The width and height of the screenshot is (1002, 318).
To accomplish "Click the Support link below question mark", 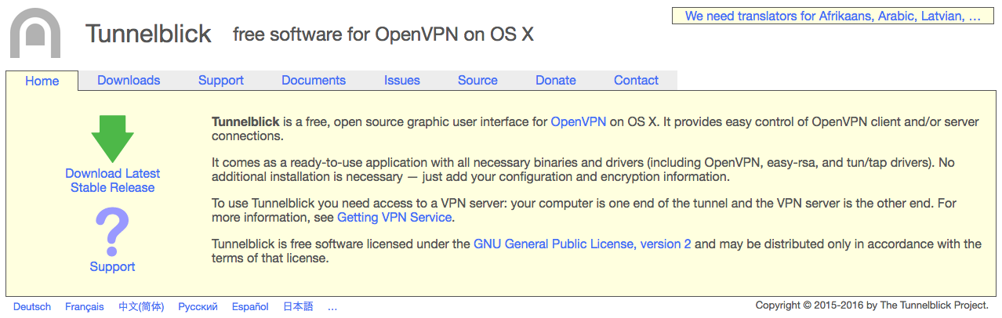I will [112, 266].
